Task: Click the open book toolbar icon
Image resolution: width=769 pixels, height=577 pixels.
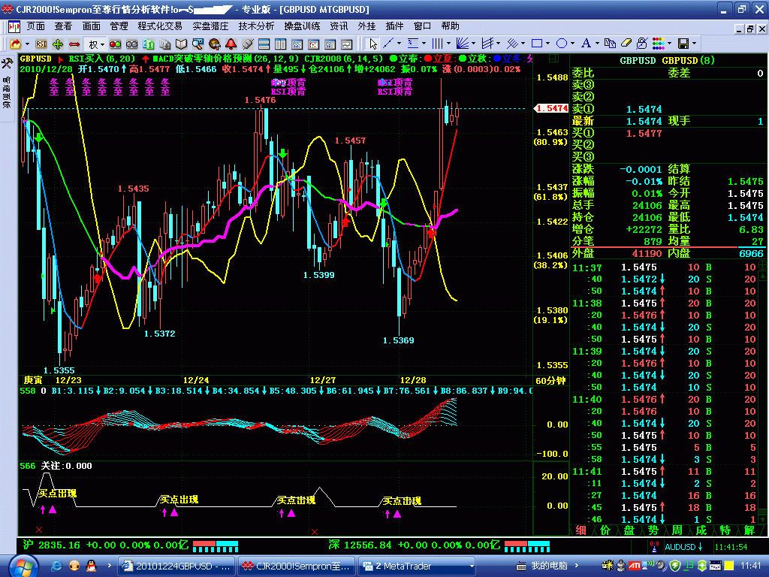Action: [x=182, y=44]
